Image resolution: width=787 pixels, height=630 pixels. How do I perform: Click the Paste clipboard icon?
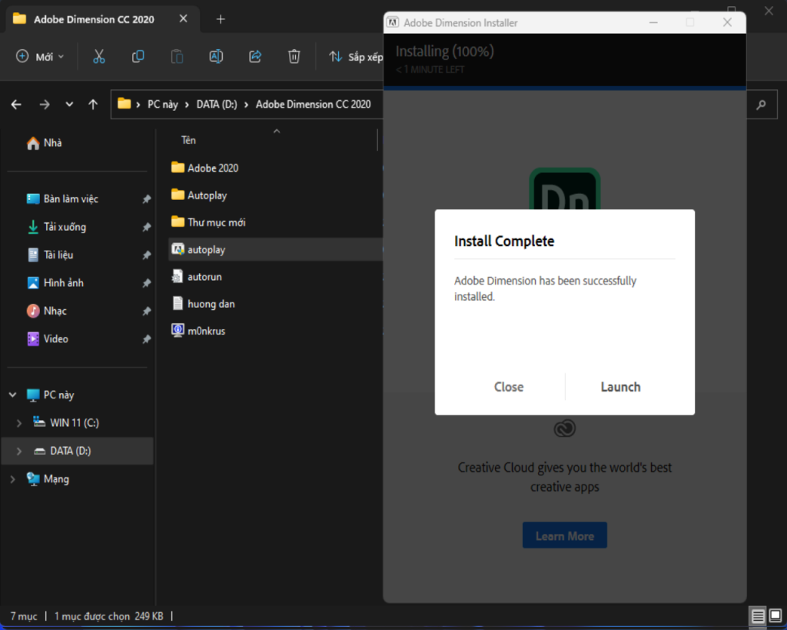point(177,56)
